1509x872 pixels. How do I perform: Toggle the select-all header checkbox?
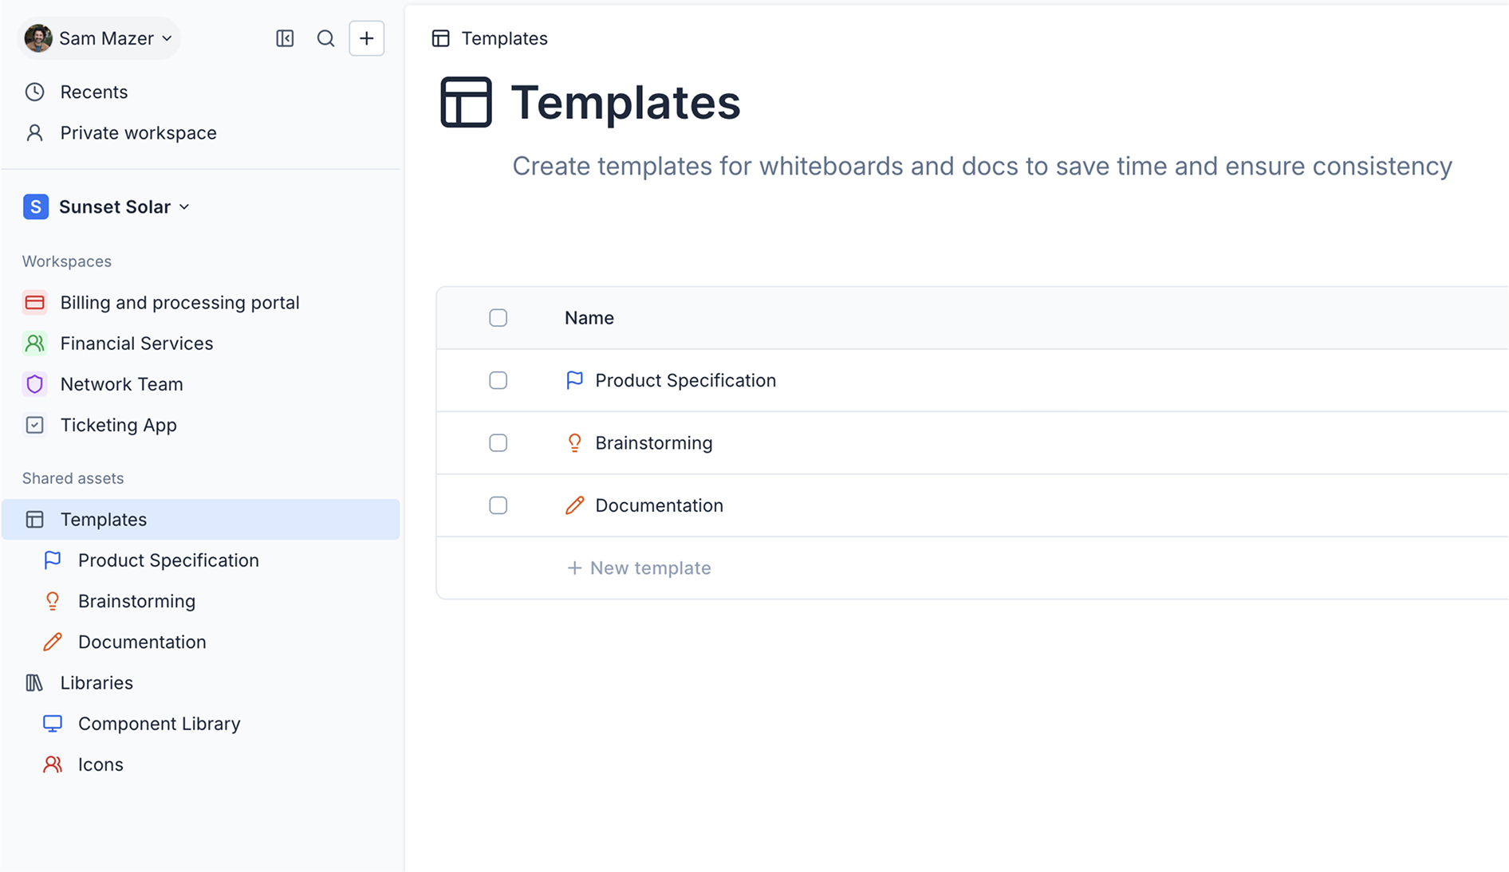(x=498, y=318)
